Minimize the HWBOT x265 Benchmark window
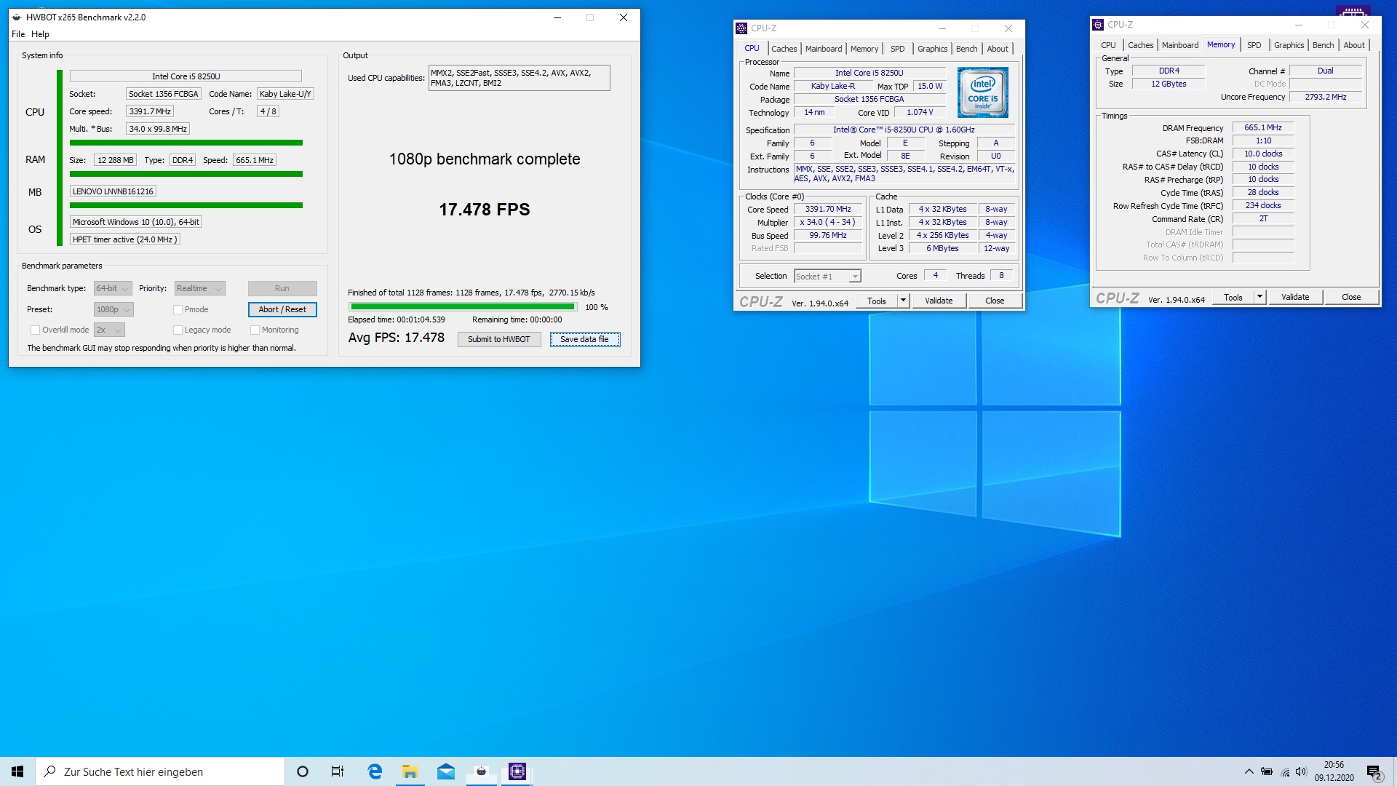 [x=557, y=17]
